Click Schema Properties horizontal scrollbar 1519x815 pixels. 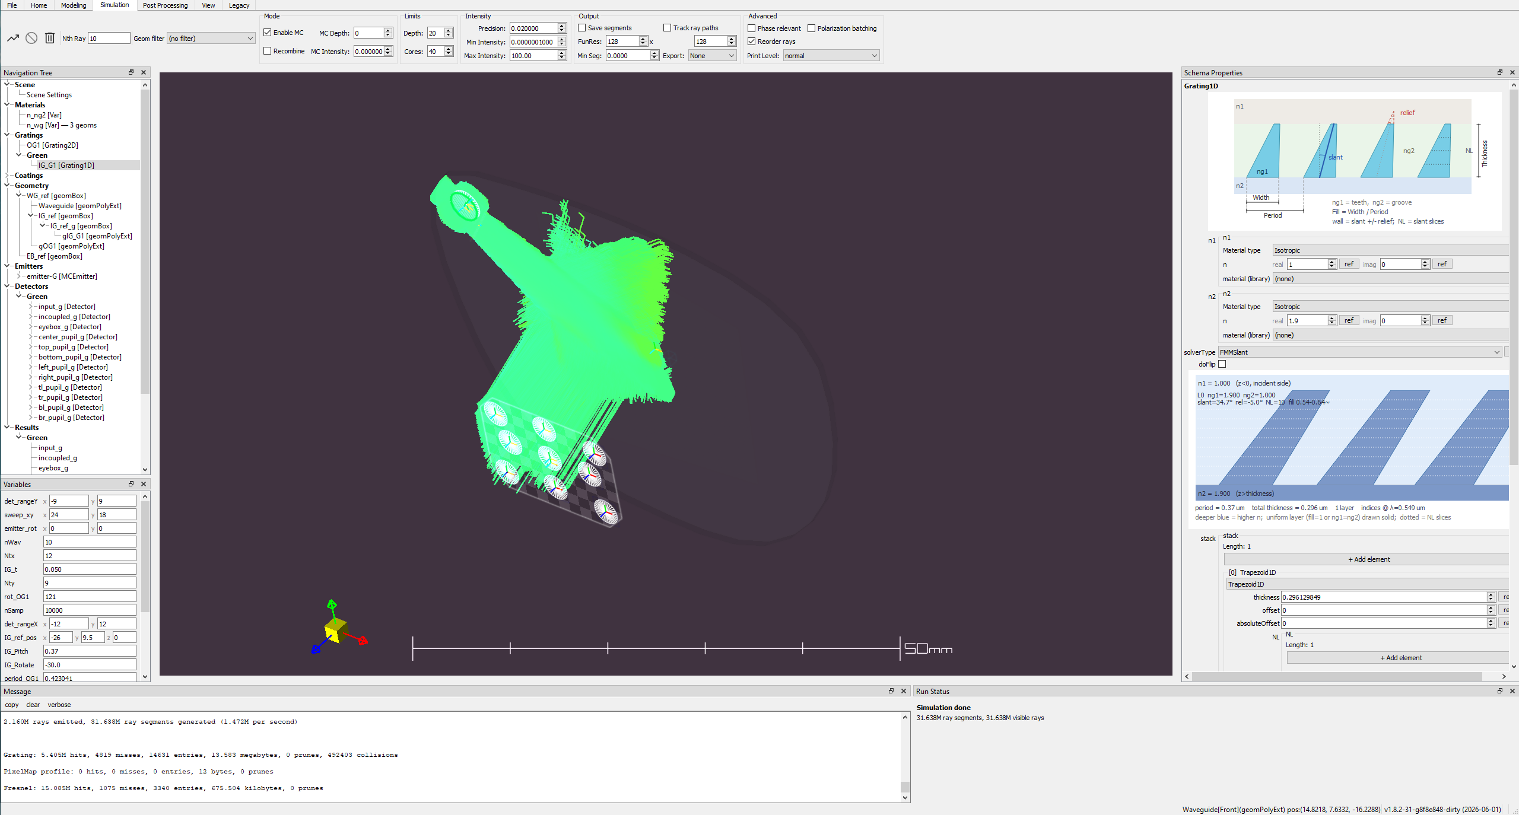[1337, 676]
